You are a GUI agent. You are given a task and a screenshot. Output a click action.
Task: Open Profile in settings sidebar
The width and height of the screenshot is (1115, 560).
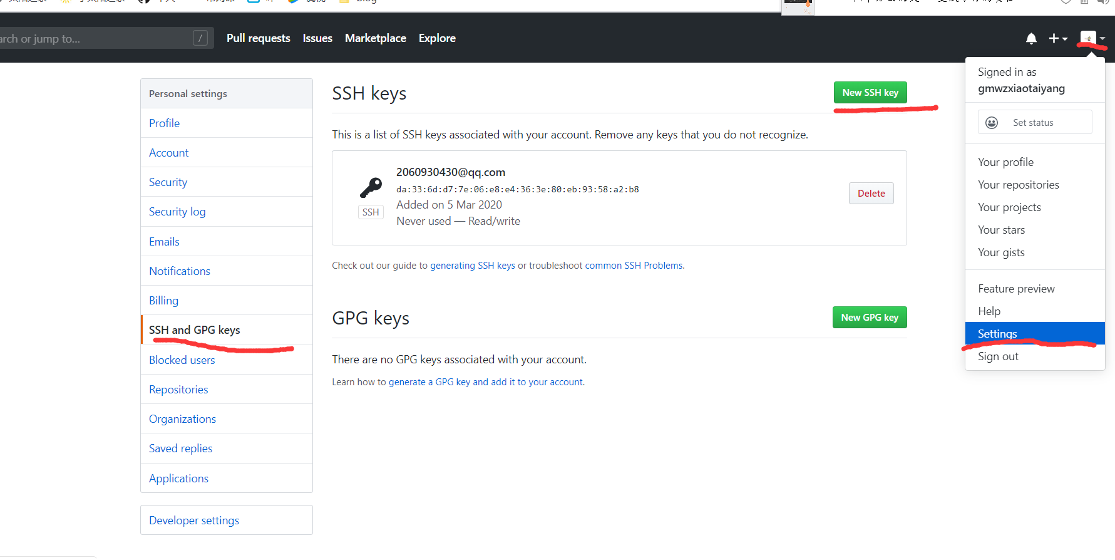tap(227, 123)
